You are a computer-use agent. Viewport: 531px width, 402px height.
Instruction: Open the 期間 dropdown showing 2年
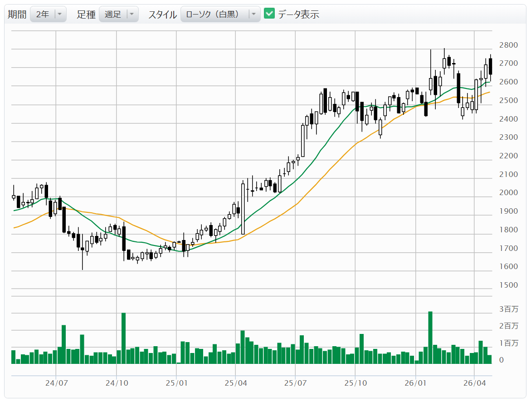(43, 15)
